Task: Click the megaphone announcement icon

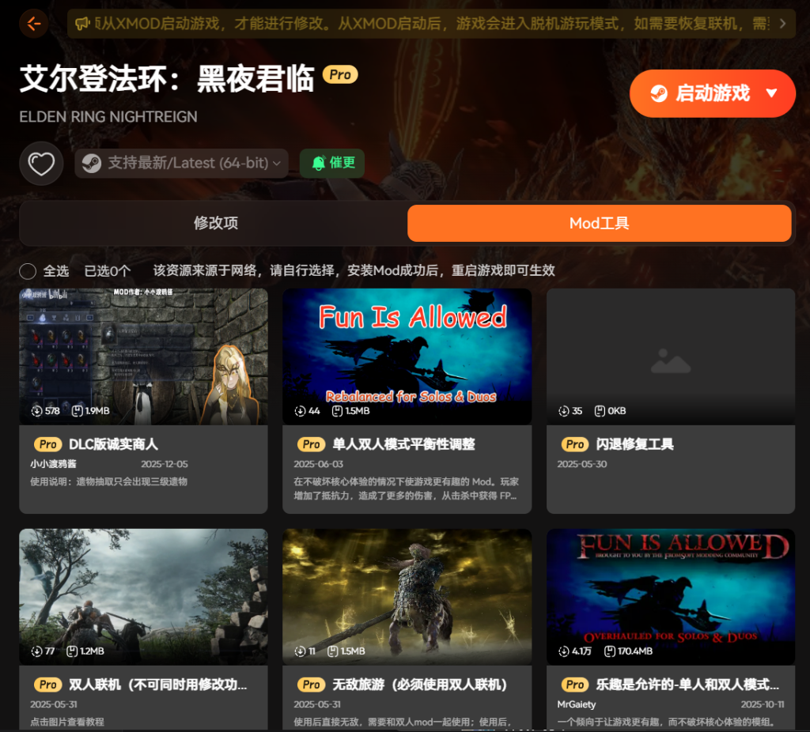Action: (82, 24)
